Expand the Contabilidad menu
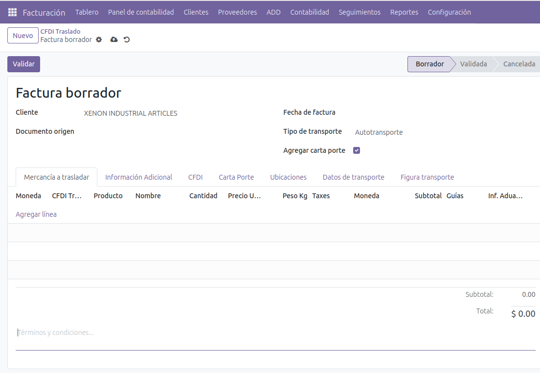540x373 pixels. pos(309,12)
